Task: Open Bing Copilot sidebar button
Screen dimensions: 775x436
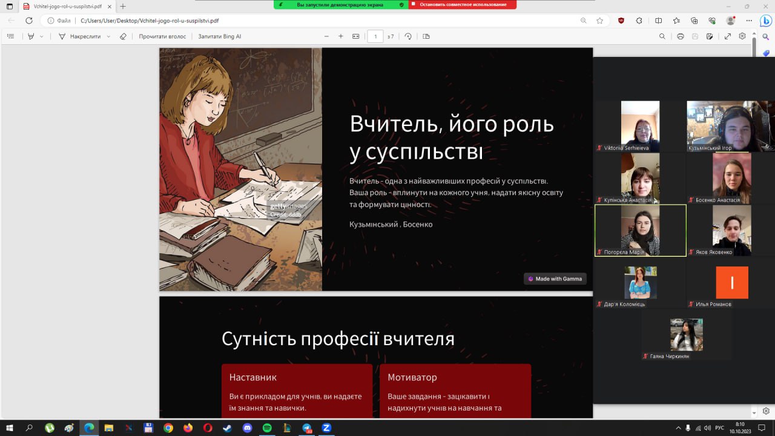Action: pos(766,21)
